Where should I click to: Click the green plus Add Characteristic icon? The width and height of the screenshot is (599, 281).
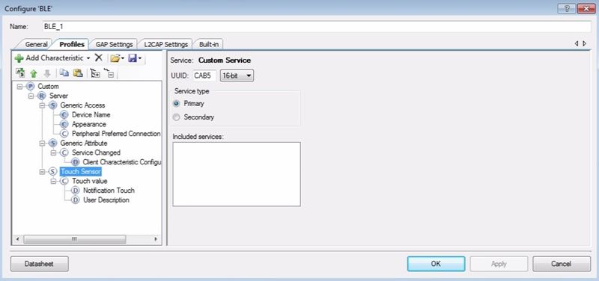coord(19,58)
